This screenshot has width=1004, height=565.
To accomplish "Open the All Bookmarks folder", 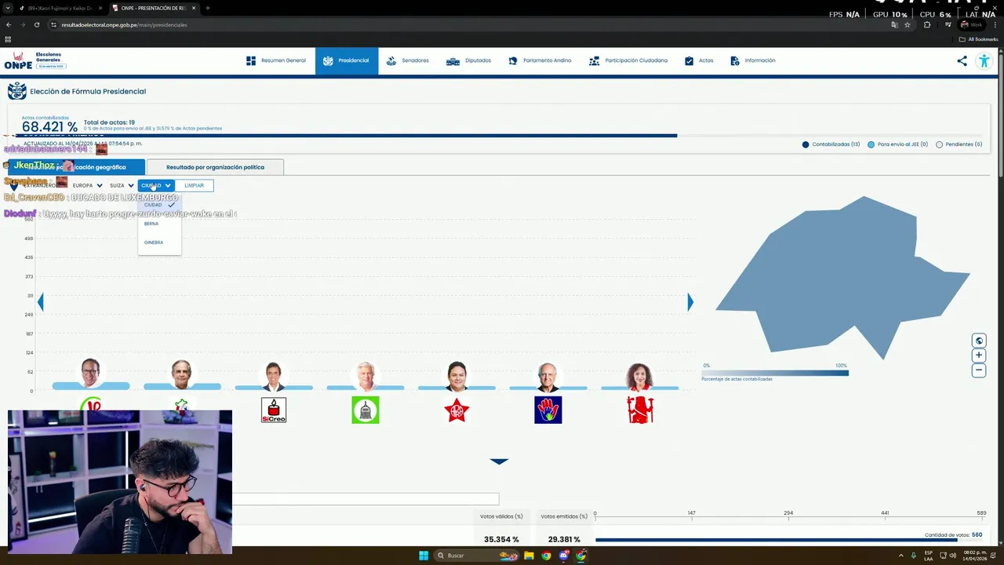I will 979,39.
